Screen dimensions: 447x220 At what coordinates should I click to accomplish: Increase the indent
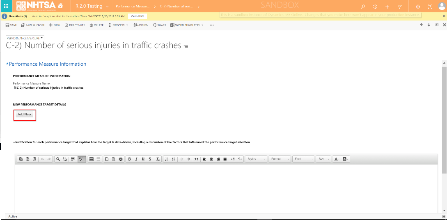click(188, 159)
